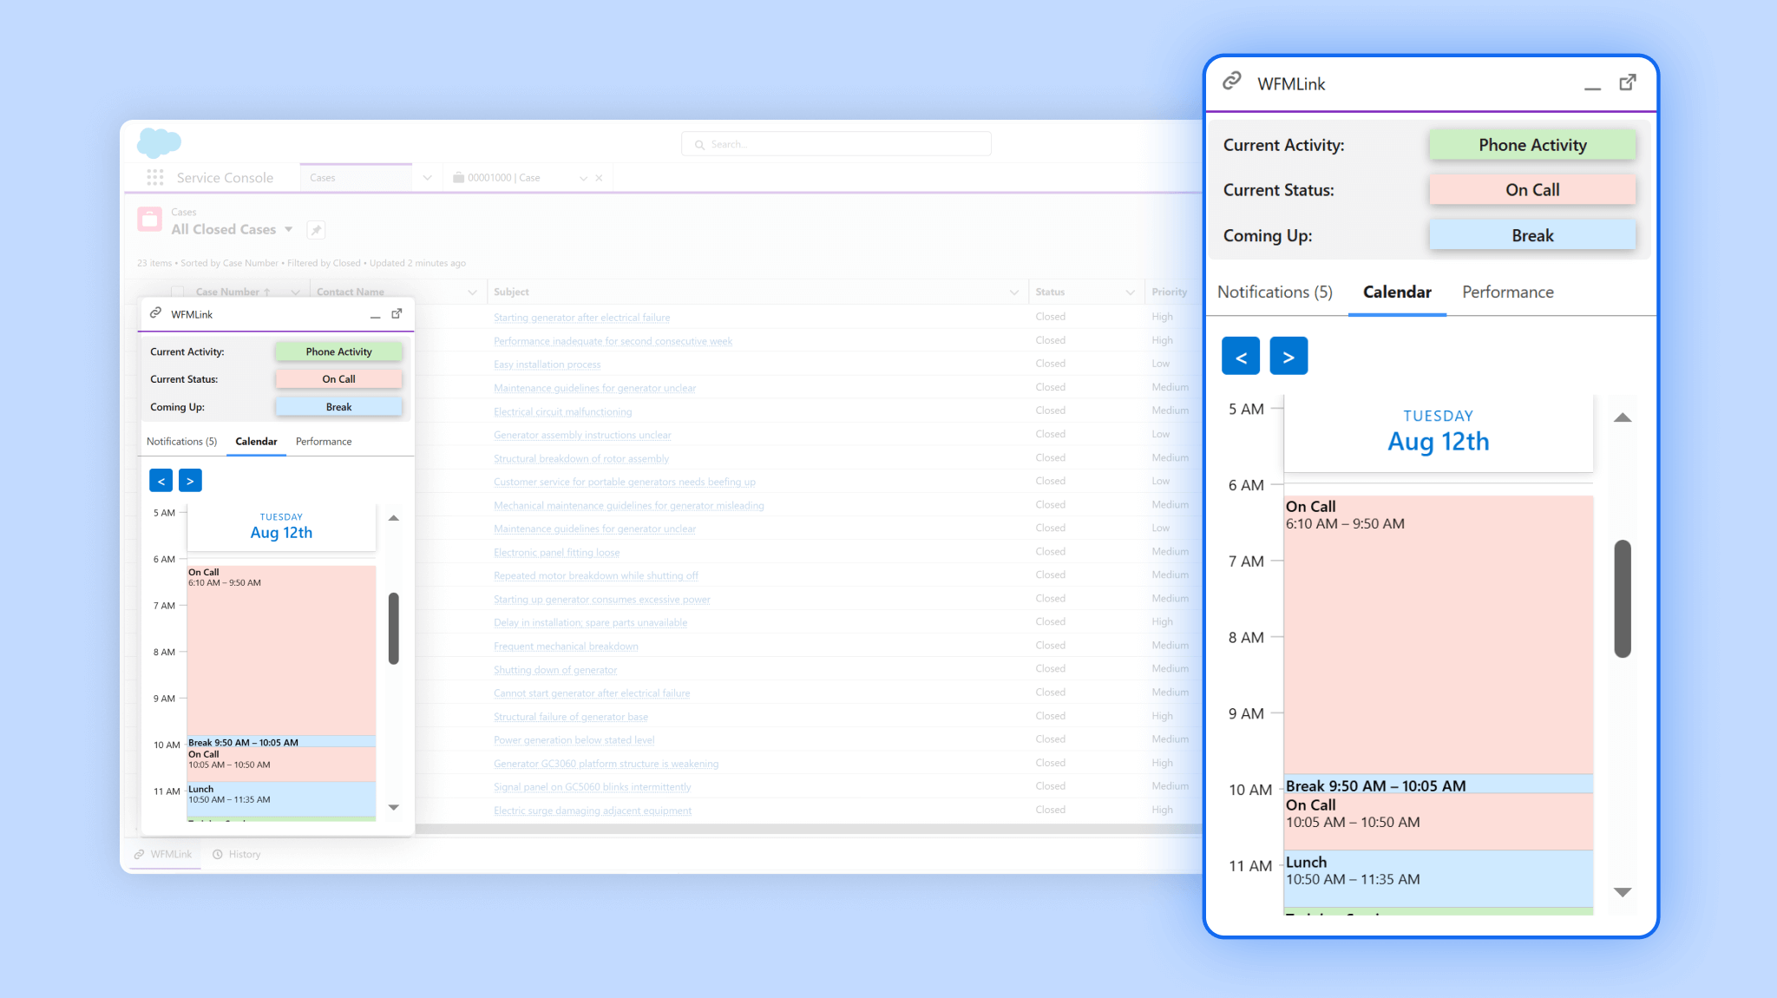Pop out the small WFMLink widget
The height and width of the screenshot is (998, 1777).
397,314
